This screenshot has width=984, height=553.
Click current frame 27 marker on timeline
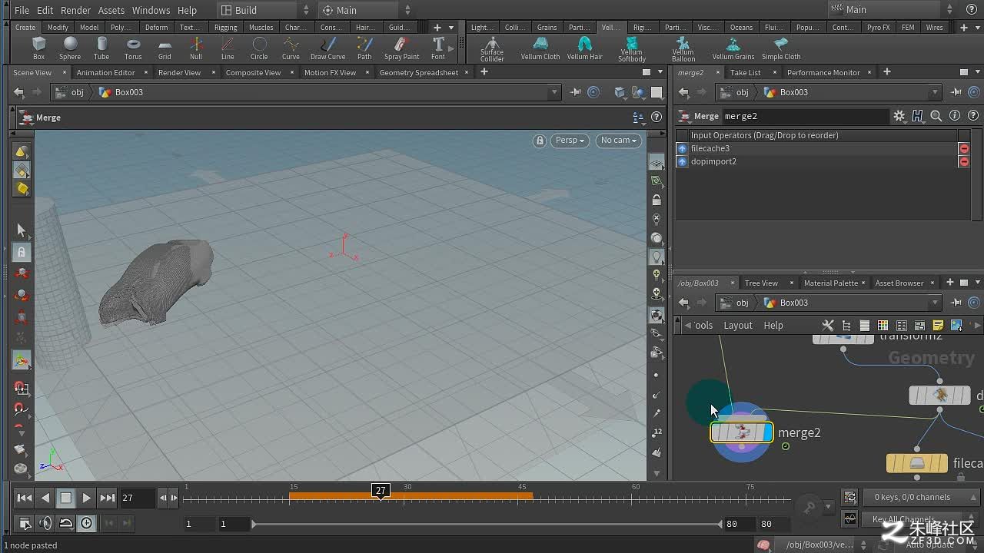[x=381, y=490]
